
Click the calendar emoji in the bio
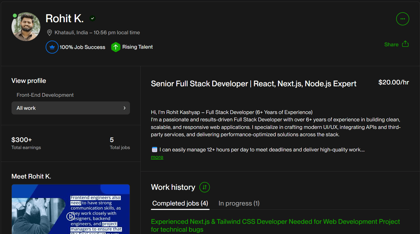click(x=154, y=150)
